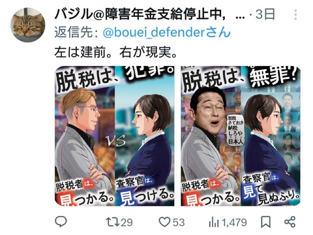Click the 3日 timestamp
313x235 pixels.
[265, 14]
